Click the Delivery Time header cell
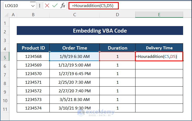192x121 pixels. click(x=159, y=48)
